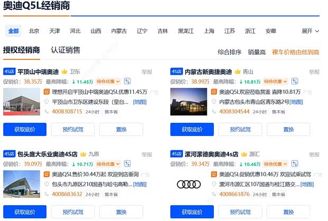Click 举报 for 包头庞大乐业奥迪4S店
This screenshot has width=328, height=221.
[147, 155]
